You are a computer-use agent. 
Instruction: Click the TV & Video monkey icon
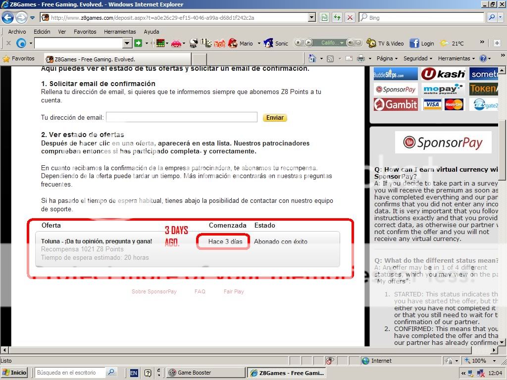coord(371,44)
